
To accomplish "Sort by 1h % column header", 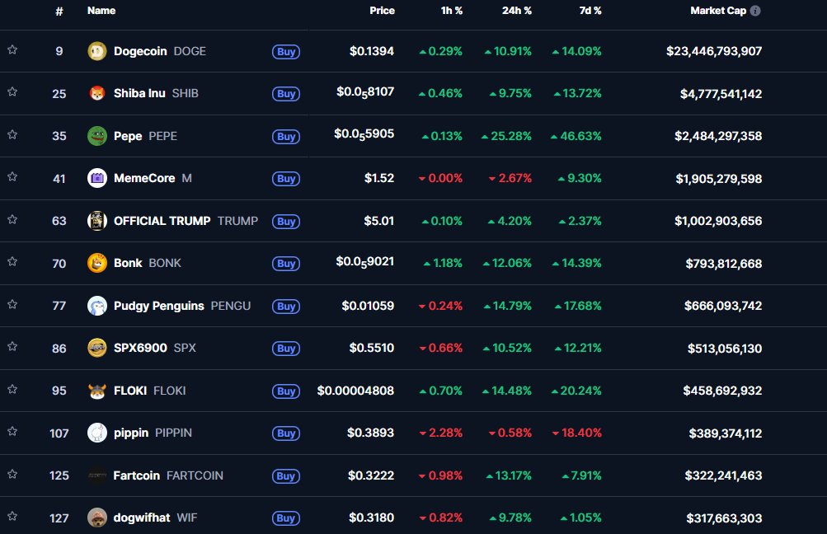I will (452, 11).
